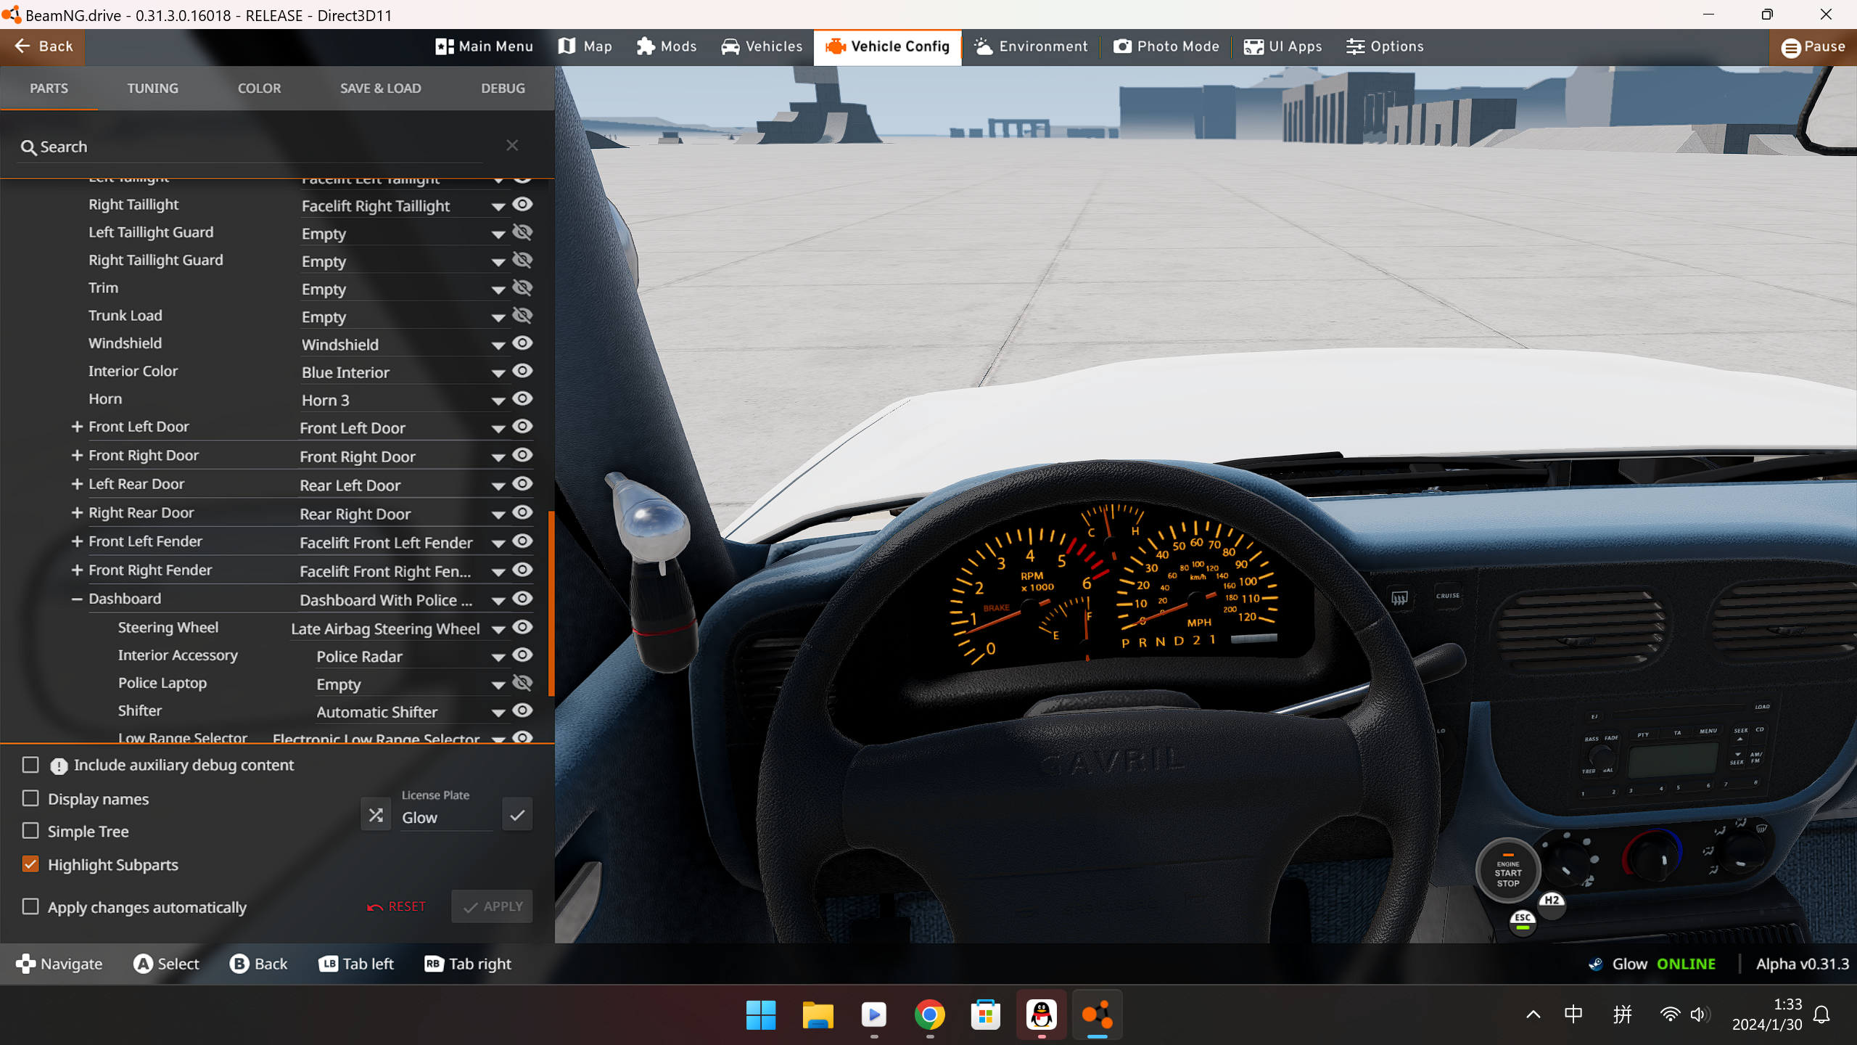Image resolution: width=1857 pixels, height=1045 pixels.
Task: Open Windows Start menu
Action: click(761, 1015)
